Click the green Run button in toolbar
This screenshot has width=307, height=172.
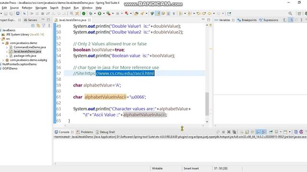click(x=99, y=13)
